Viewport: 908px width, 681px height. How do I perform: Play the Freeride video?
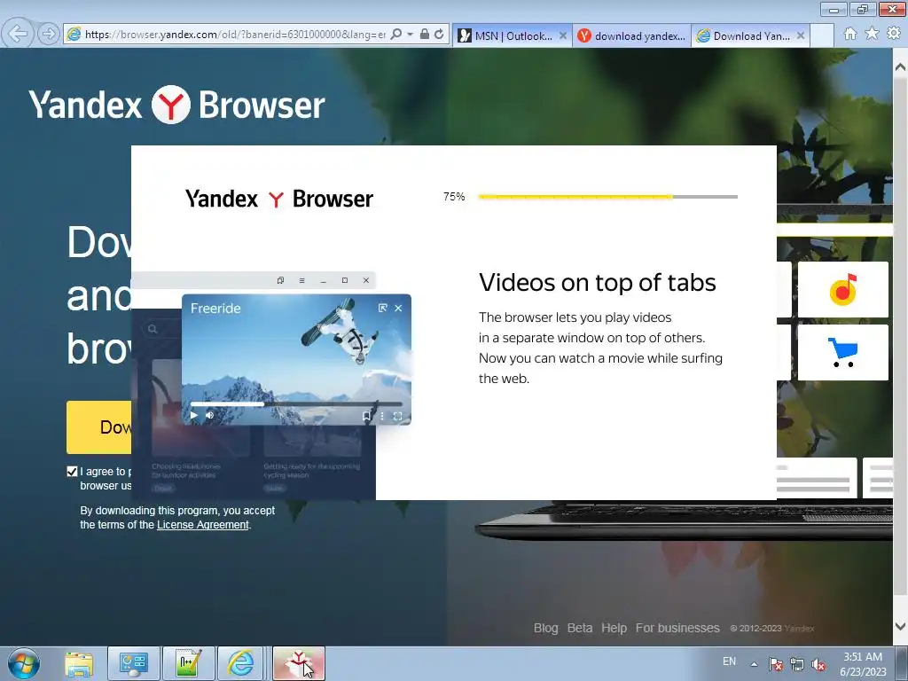coord(194,415)
